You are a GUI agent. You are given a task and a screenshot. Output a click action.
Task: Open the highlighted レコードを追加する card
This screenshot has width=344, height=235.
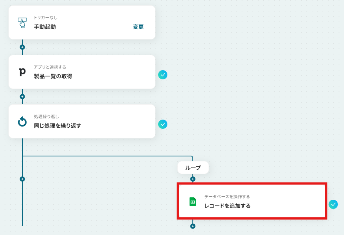tap(252, 201)
